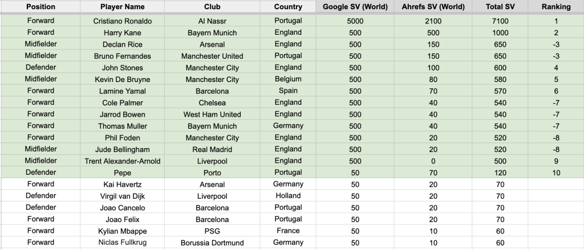This screenshot has height=250, width=584.
Task: Click the Belgium country cell
Action: [x=288, y=79]
